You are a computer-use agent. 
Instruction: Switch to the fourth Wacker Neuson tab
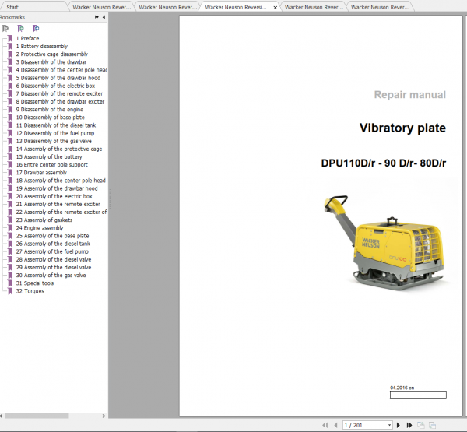click(314, 7)
